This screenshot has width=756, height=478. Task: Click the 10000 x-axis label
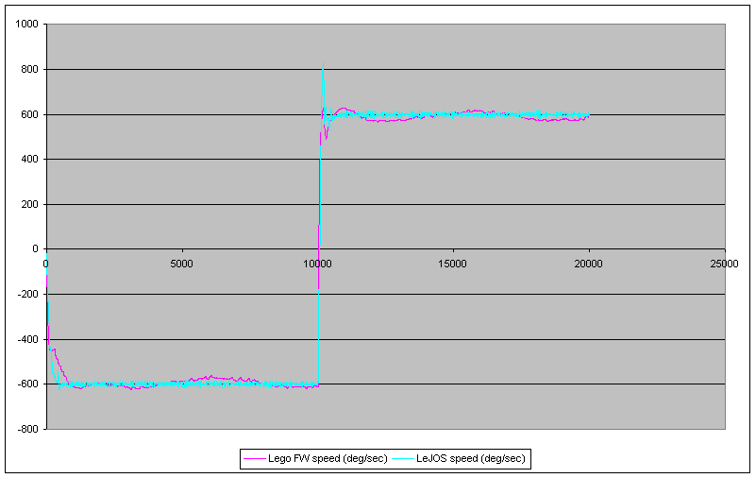tap(318, 264)
